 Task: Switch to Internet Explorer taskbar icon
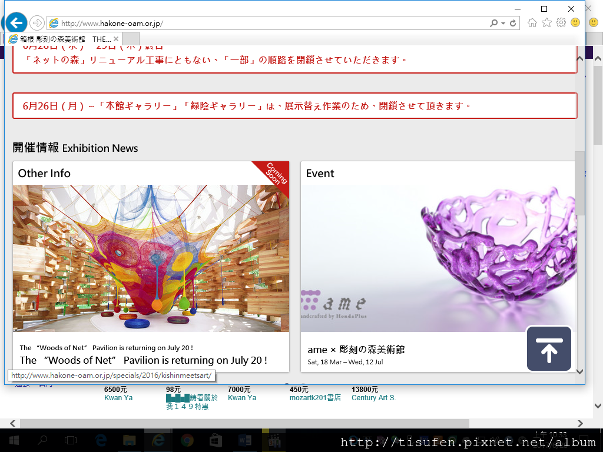pyautogui.click(x=158, y=440)
